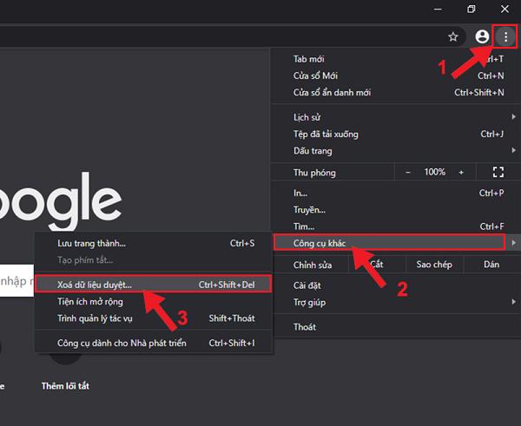The width and height of the screenshot is (521, 426).
Task: Toggle fullscreen mode icon in zoom row
Action: click(x=498, y=173)
